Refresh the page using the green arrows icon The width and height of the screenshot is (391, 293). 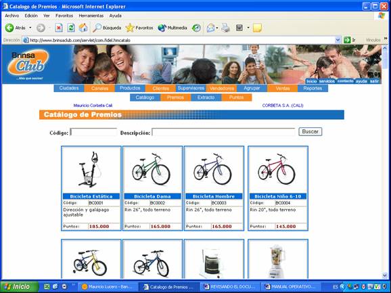[x=71, y=28]
